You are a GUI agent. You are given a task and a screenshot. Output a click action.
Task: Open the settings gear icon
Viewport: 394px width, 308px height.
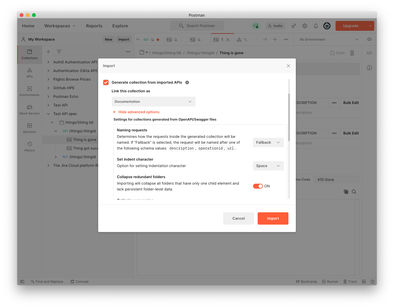(x=305, y=26)
